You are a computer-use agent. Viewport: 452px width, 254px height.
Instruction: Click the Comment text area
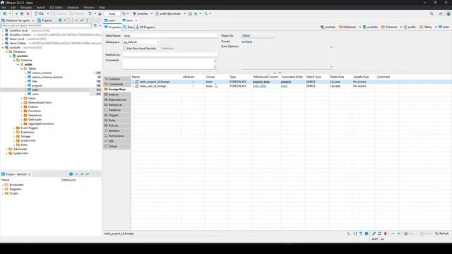tap(168, 64)
